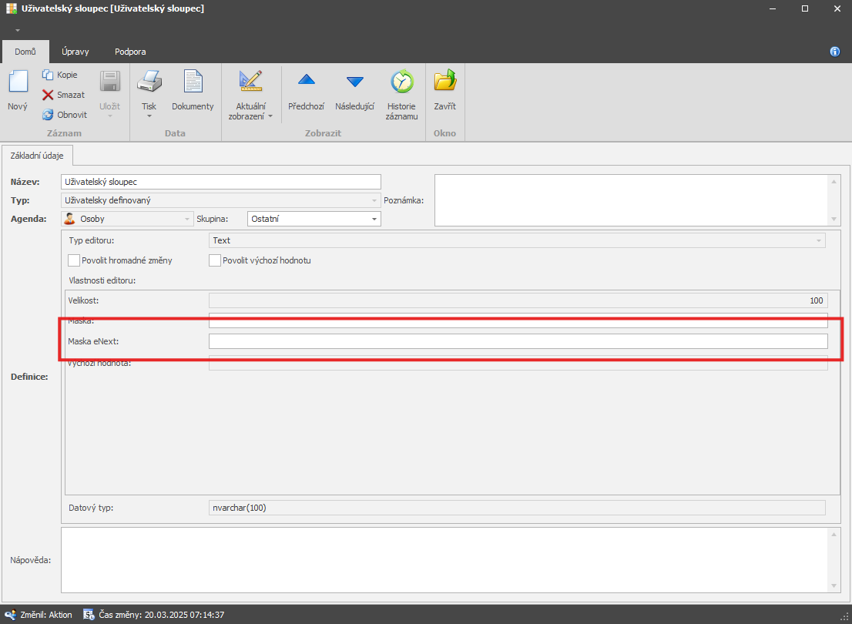Click the blue info icon
The height and width of the screenshot is (624, 852).
(835, 52)
